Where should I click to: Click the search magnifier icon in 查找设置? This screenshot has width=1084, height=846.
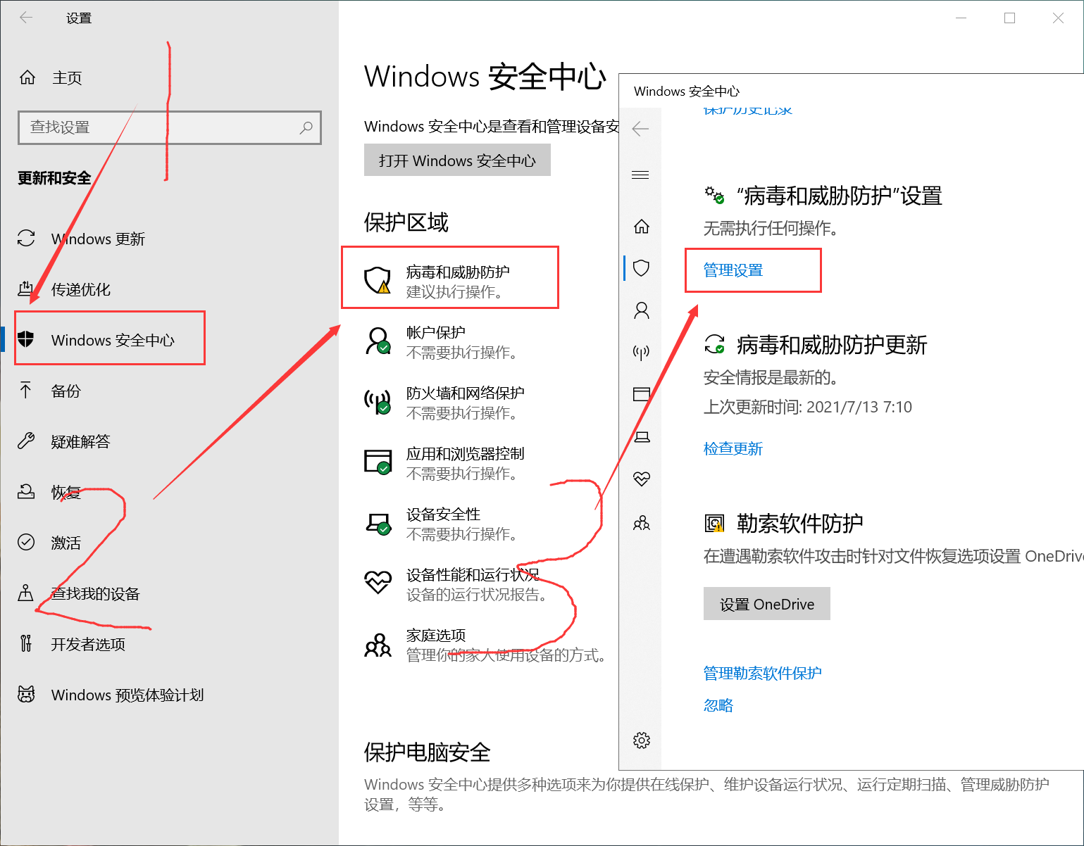(x=306, y=127)
